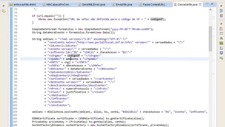Open the Outline view icon in right trim
Screen dimensions: 225x127
[x=221, y=11]
